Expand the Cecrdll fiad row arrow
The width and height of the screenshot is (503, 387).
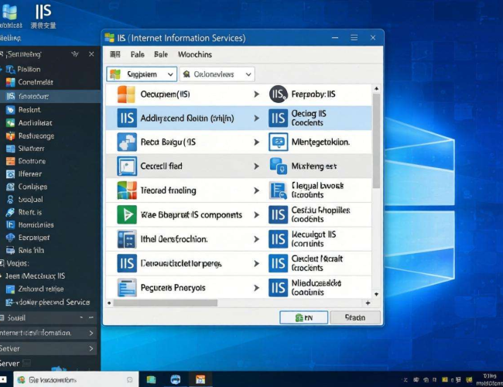tap(257, 166)
